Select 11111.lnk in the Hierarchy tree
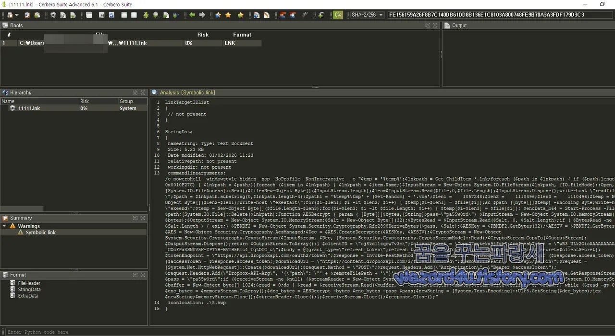Screen dimensions: 615x336 click(29, 108)
